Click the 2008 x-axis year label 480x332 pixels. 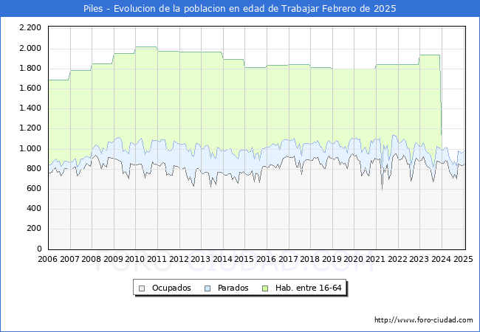[92, 259]
